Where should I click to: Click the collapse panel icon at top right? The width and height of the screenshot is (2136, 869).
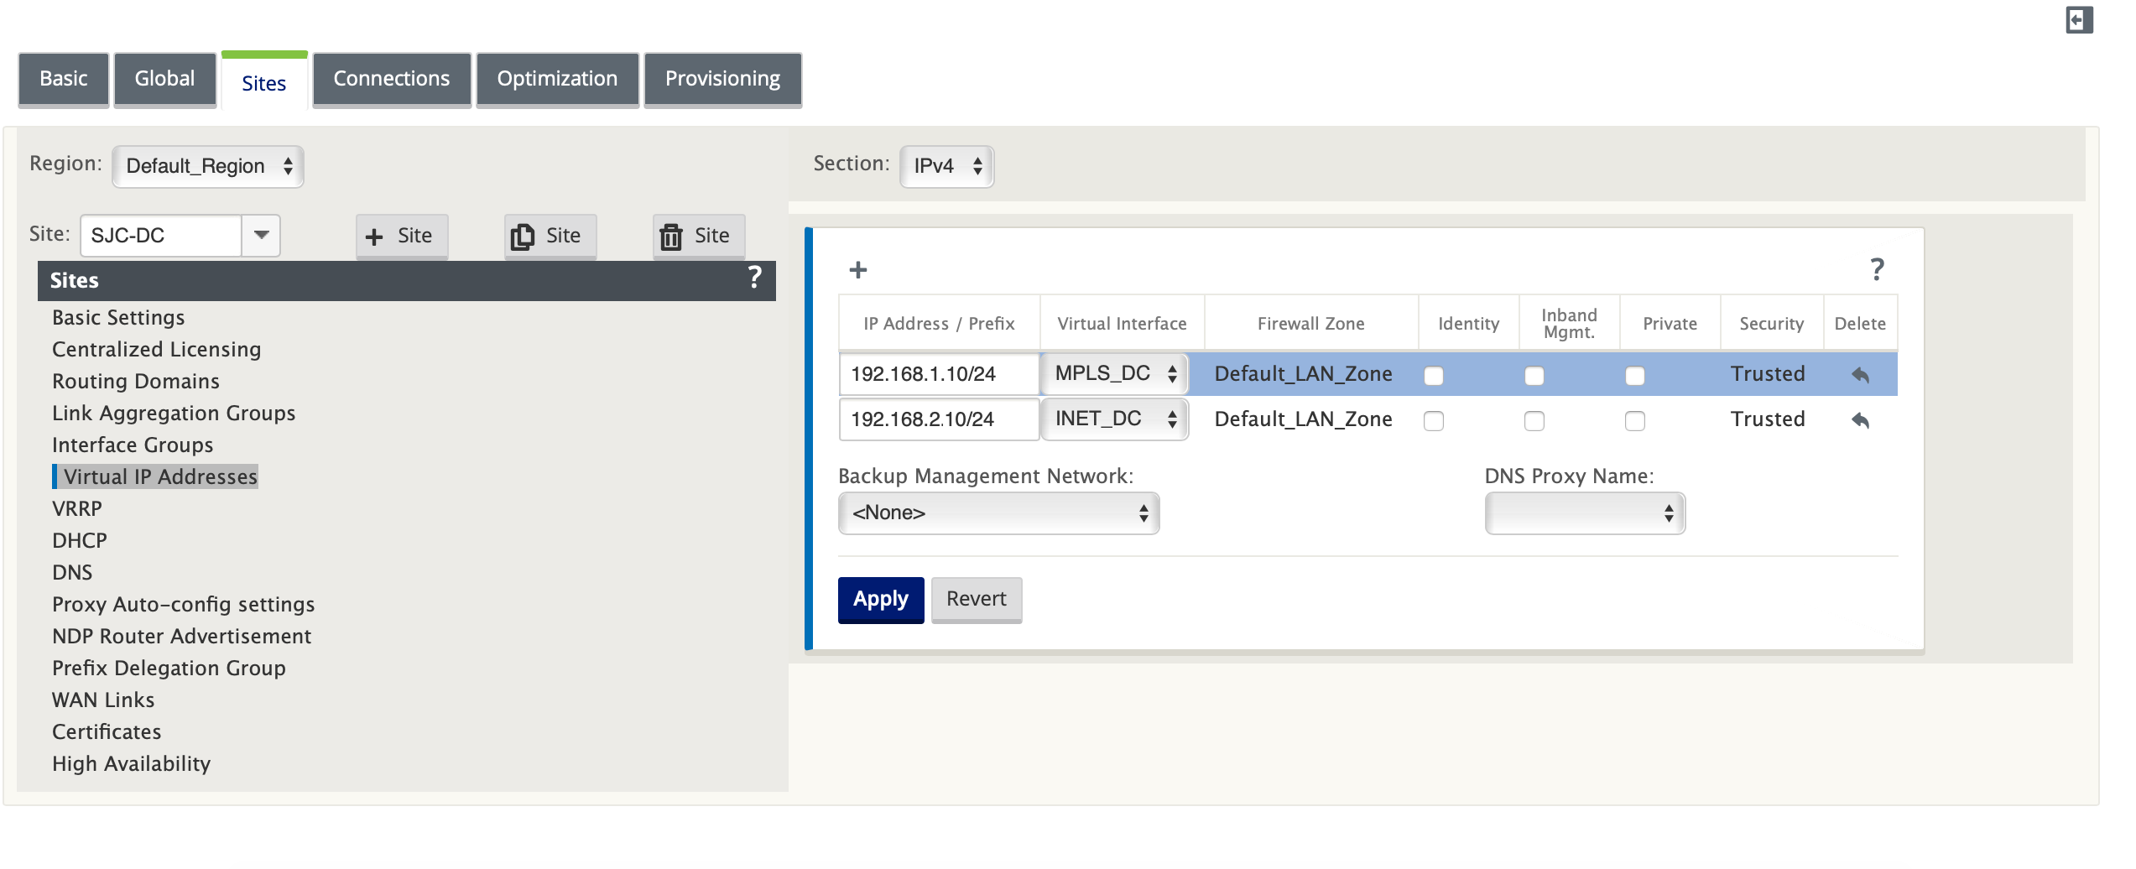[x=2079, y=20]
